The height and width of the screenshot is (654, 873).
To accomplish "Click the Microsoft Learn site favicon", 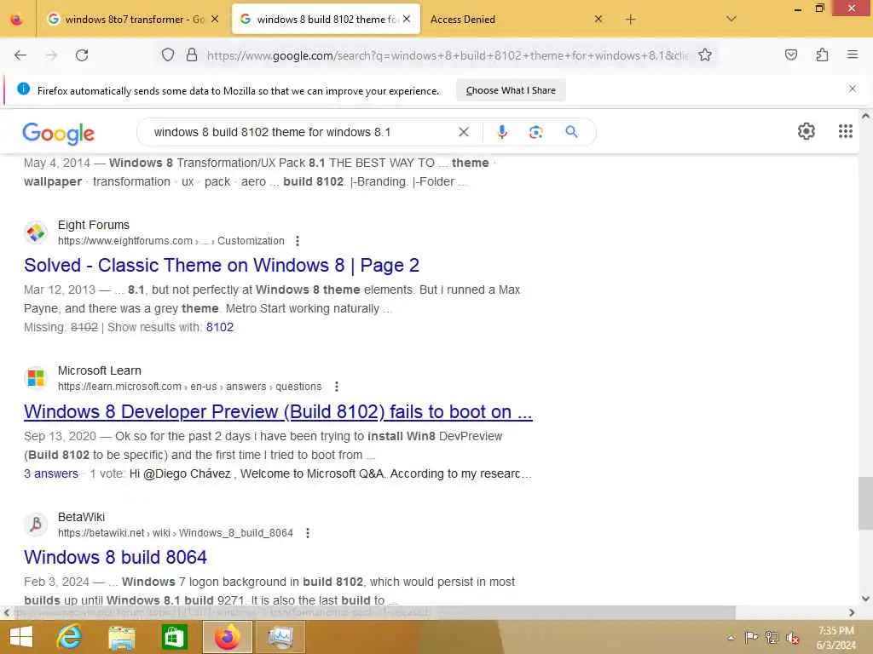I will (x=36, y=378).
